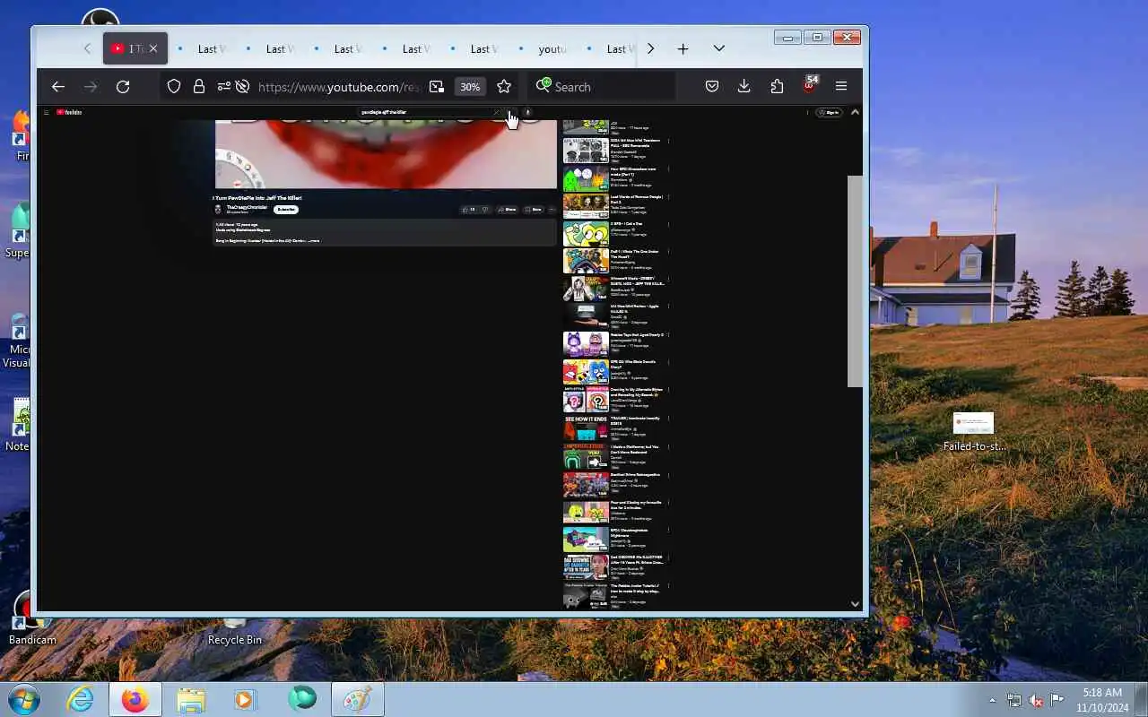Show hidden tray icons arrow

pos(992,700)
